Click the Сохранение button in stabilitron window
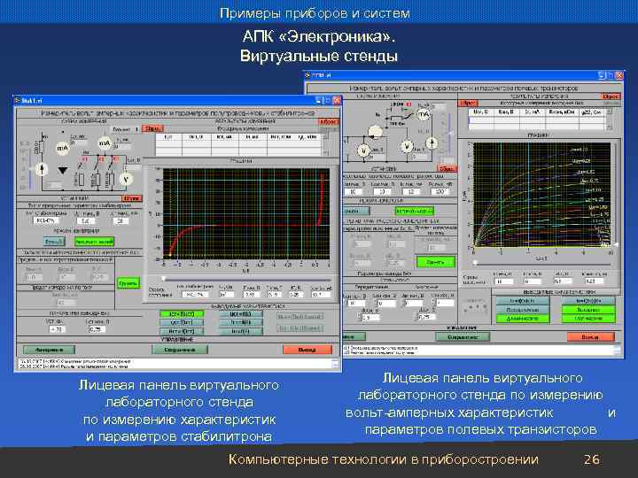The image size is (638, 478). 180,350
